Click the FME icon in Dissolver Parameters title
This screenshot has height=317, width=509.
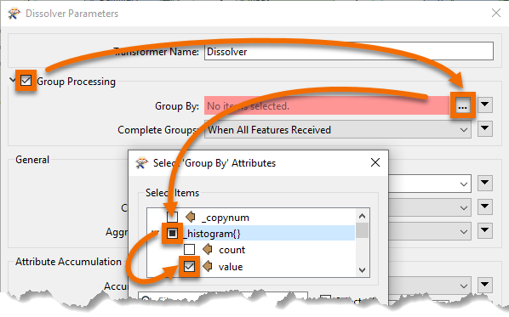14,14
